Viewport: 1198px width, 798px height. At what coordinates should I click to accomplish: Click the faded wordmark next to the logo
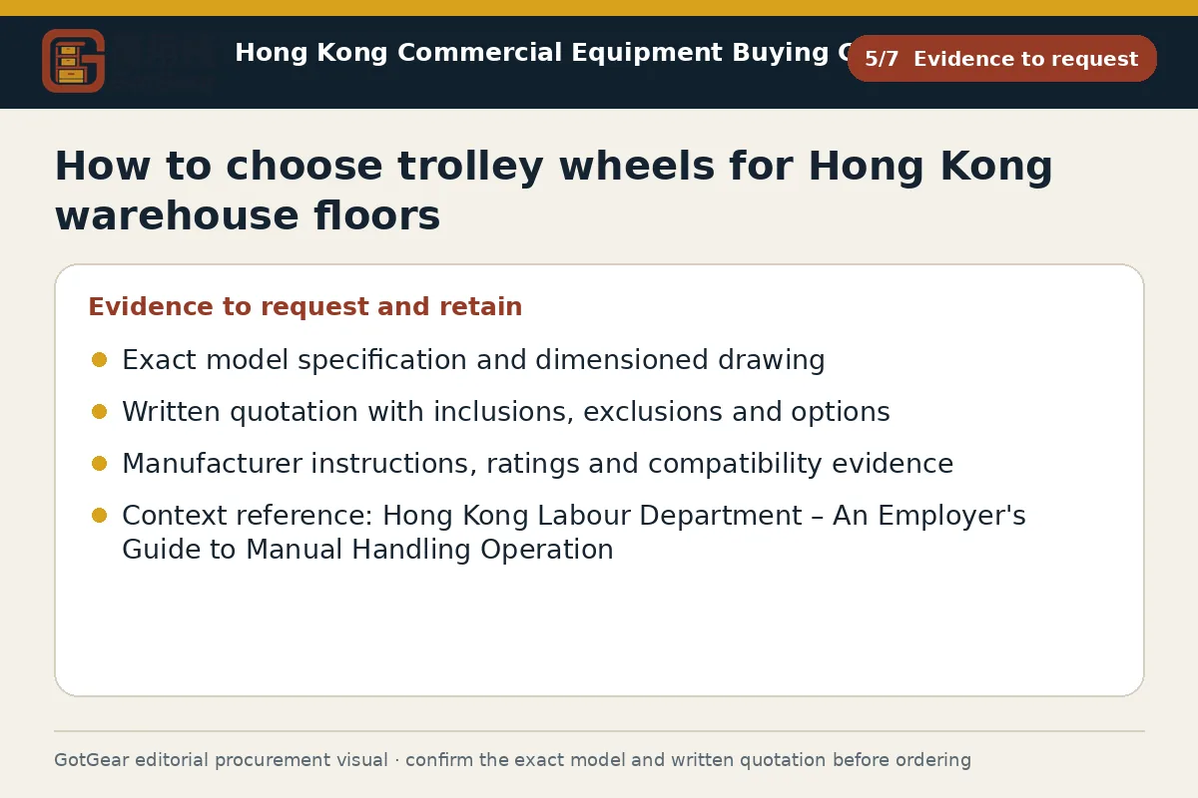tap(165, 62)
